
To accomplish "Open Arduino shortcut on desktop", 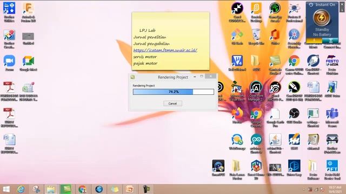I will pyautogui.click(x=256, y=143).
